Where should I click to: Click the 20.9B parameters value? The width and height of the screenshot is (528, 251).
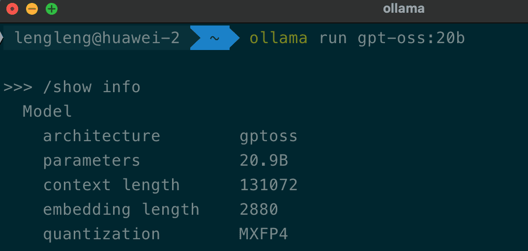(264, 160)
